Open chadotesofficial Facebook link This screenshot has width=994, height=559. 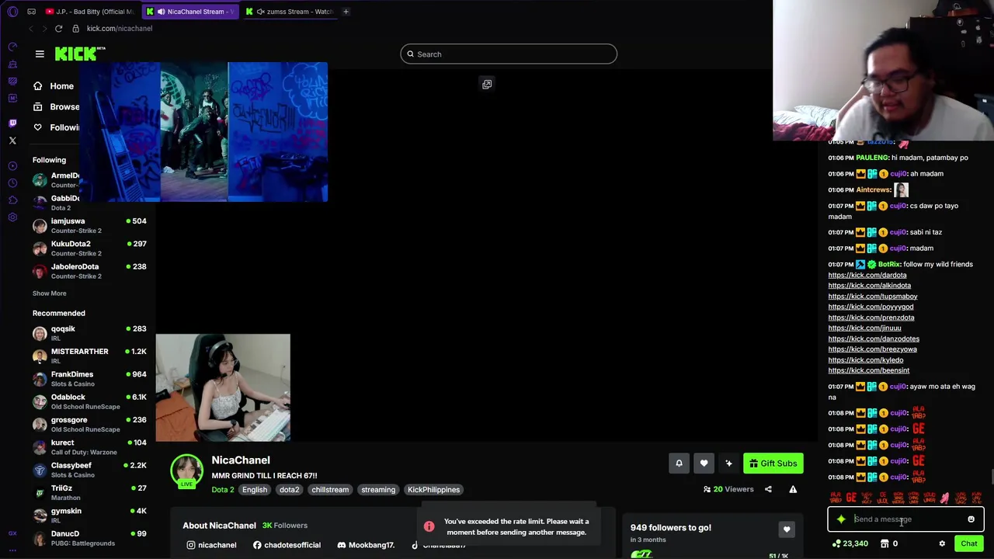287,545
